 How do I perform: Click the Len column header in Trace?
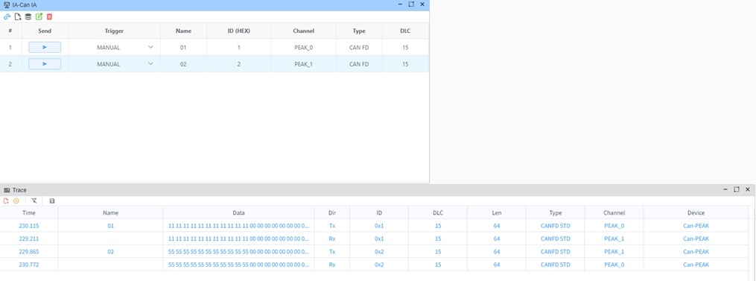[x=496, y=212]
